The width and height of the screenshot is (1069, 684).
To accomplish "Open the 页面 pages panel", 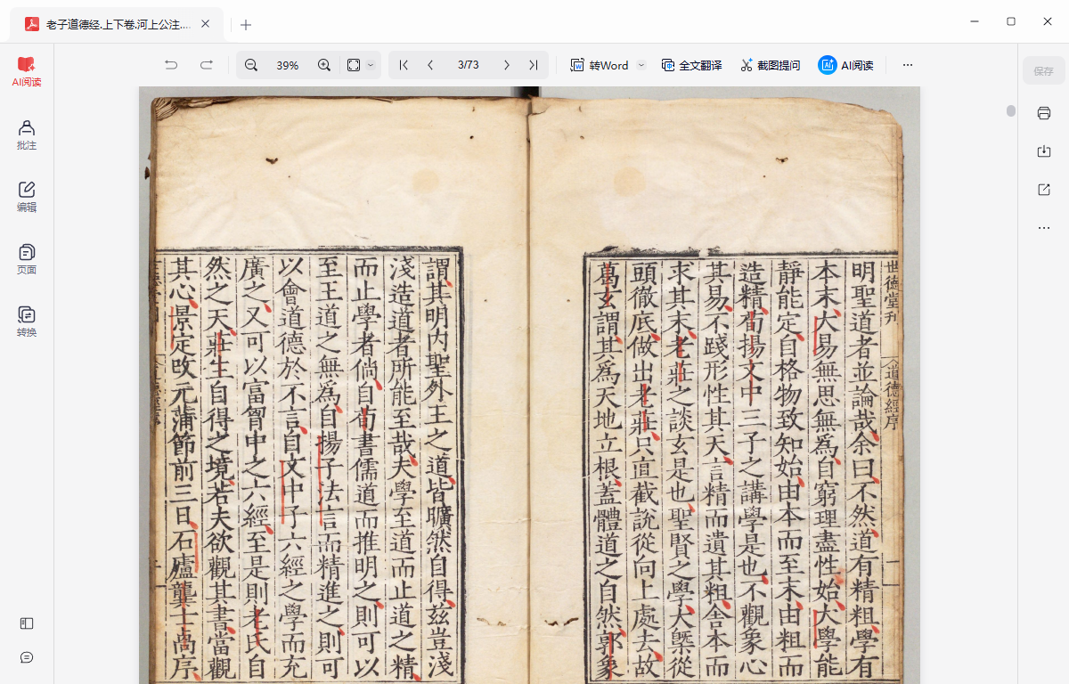I will (27, 260).
